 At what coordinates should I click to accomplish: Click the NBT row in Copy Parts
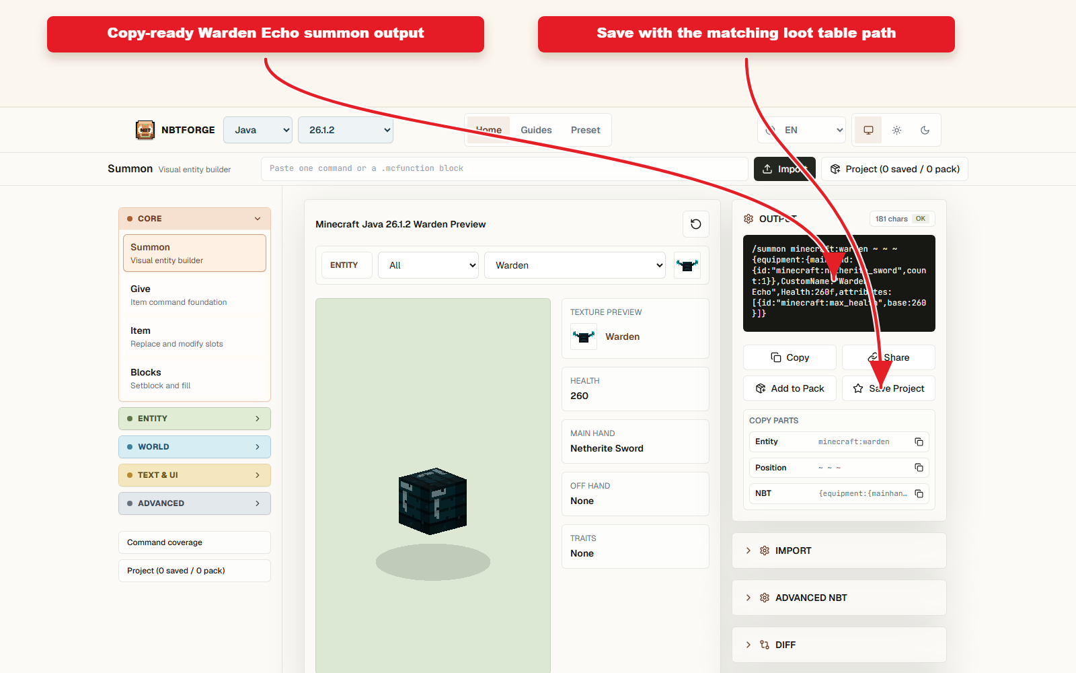pyautogui.click(x=839, y=493)
